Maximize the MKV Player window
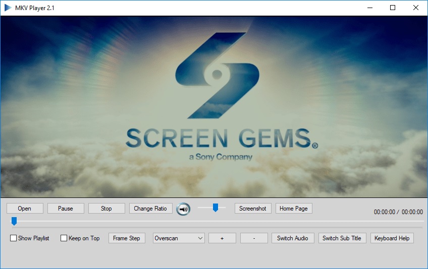Screen dimensions: 428x269 click(x=393, y=8)
